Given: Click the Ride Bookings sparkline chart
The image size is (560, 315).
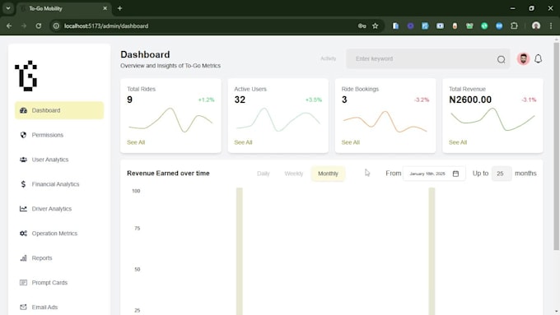Looking at the screenshot, I should [385, 121].
